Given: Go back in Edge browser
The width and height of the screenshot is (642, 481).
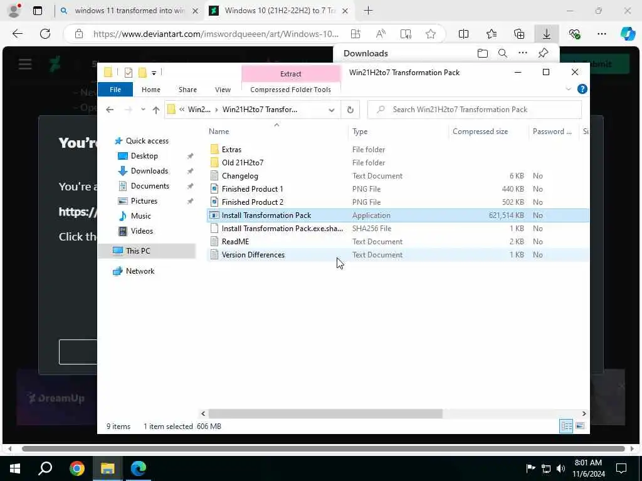Looking at the screenshot, I should click(x=17, y=34).
